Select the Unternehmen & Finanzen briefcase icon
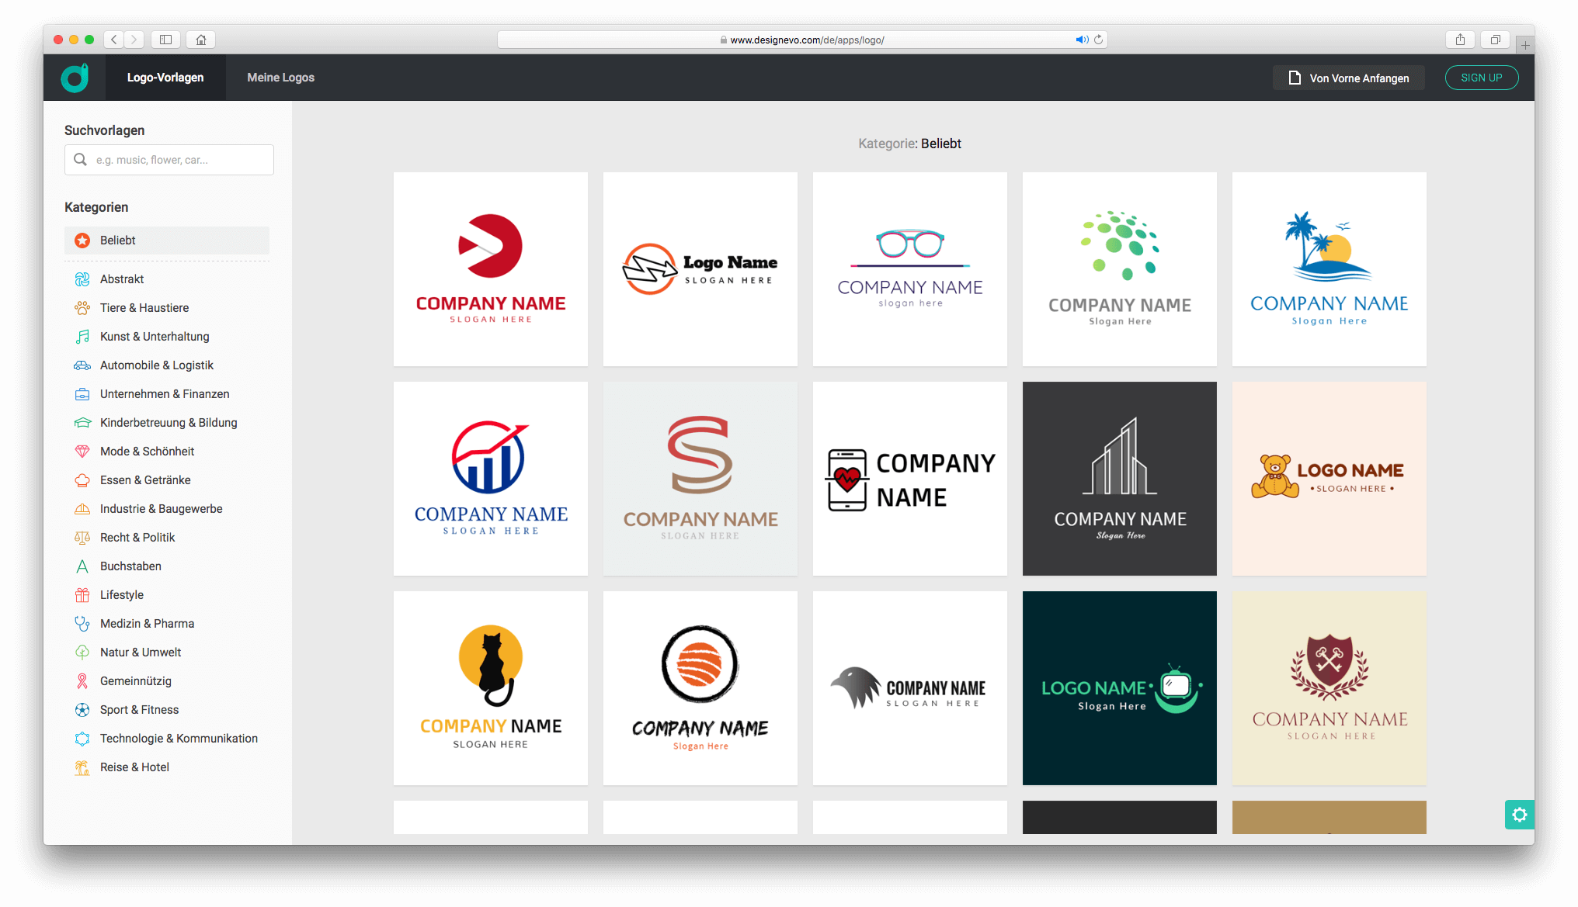 point(82,394)
